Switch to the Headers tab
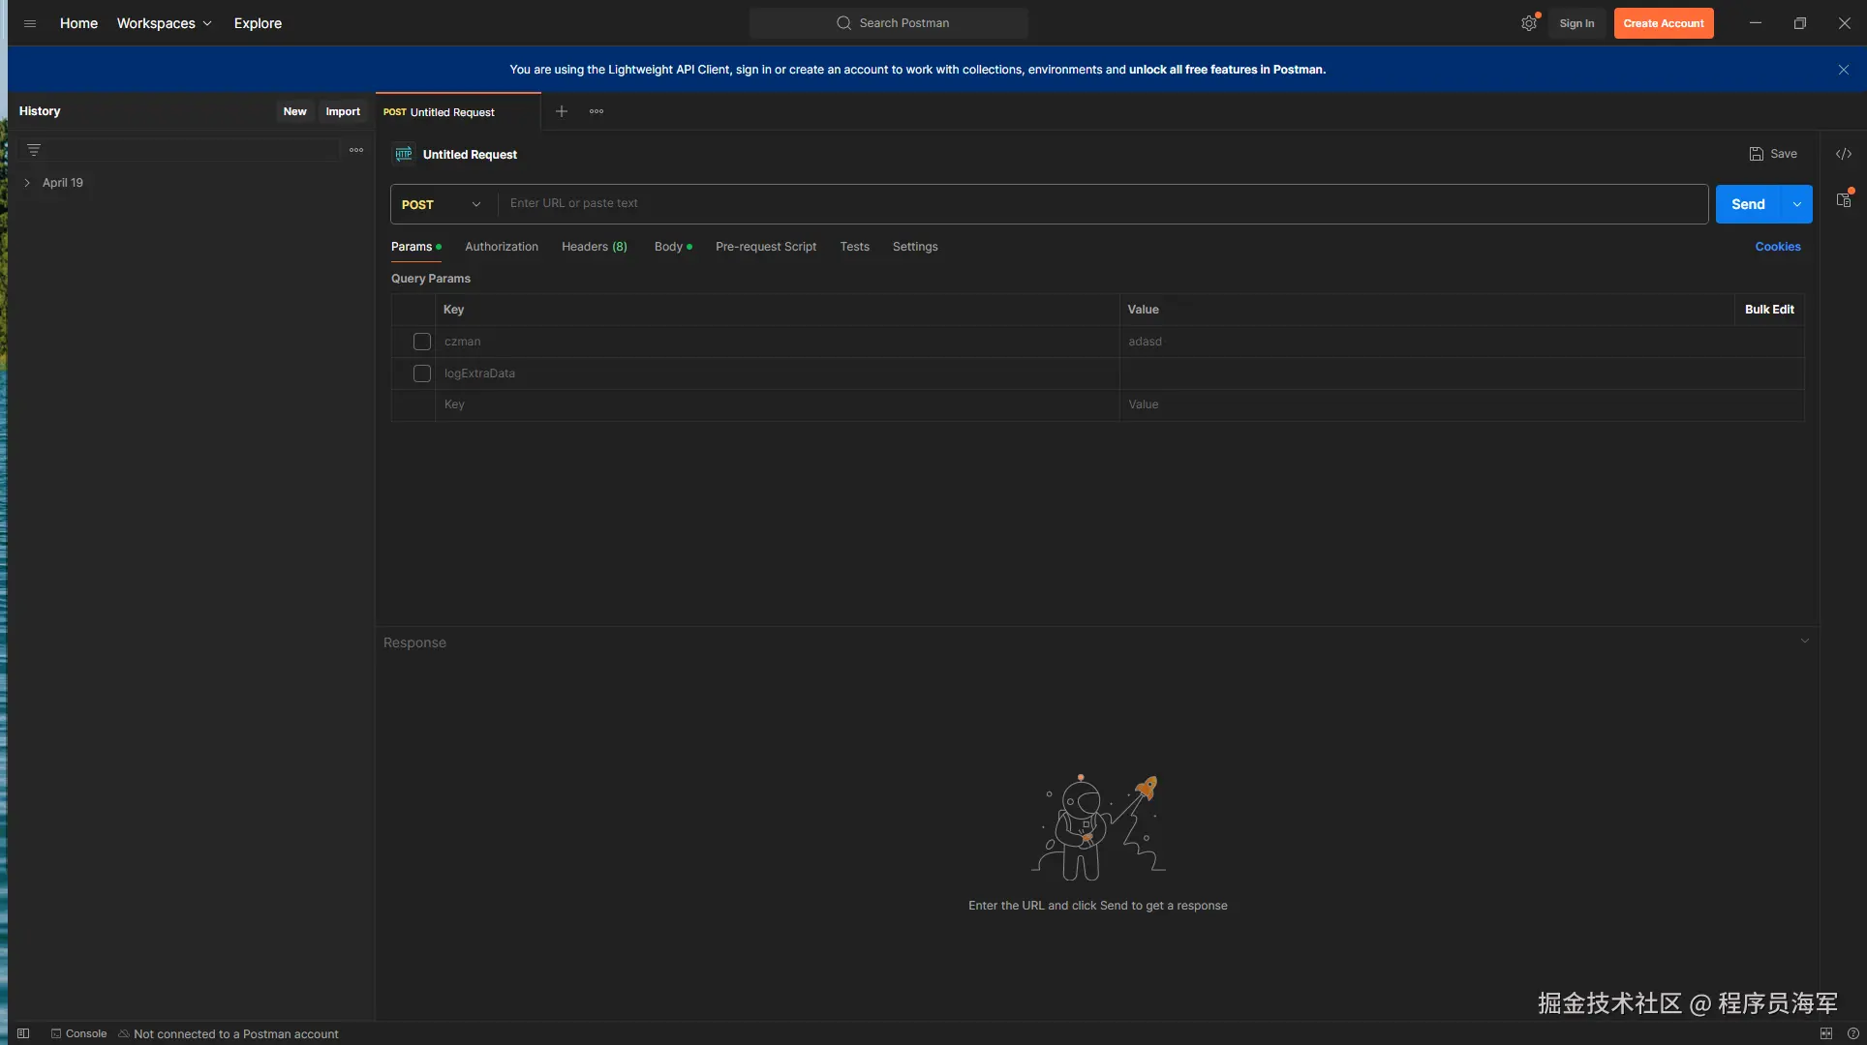The image size is (1867, 1045). [594, 247]
